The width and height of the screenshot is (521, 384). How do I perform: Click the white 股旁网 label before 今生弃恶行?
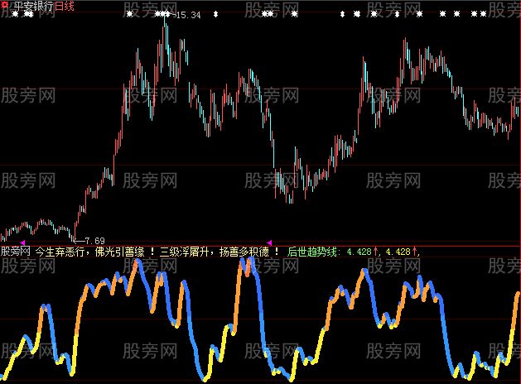[15, 252]
